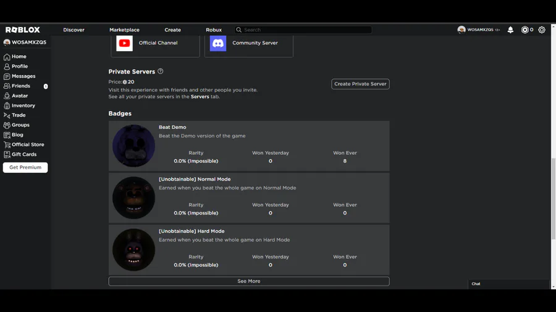Image resolution: width=556 pixels, height=312 pixels.
Task: Open the Marketplace menu
Action: [x=124, y=30]
